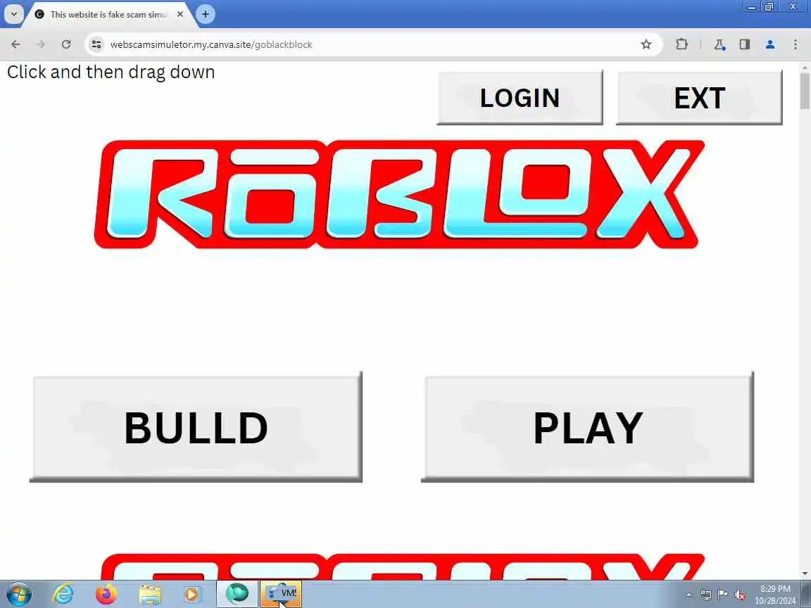
Task: Click the address bar URL
Action: pos(211,44)
